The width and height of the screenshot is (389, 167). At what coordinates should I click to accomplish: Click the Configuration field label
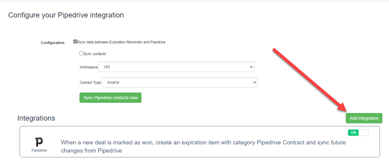(x=53, y=43)
